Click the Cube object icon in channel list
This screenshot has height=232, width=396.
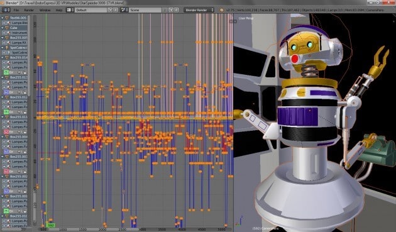click(x=7, y=28)
